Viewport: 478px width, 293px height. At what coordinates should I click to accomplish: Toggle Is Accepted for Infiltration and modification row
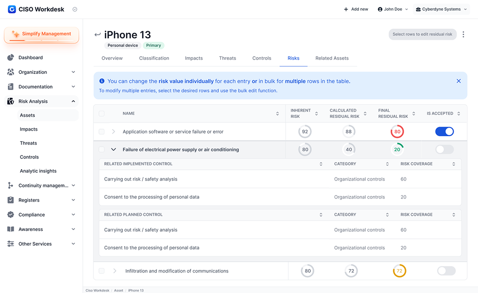tap(446, 271)
